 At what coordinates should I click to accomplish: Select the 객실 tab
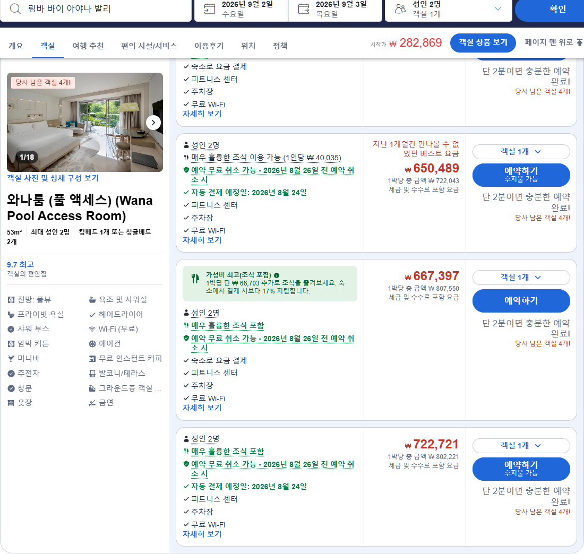[48, 46]
